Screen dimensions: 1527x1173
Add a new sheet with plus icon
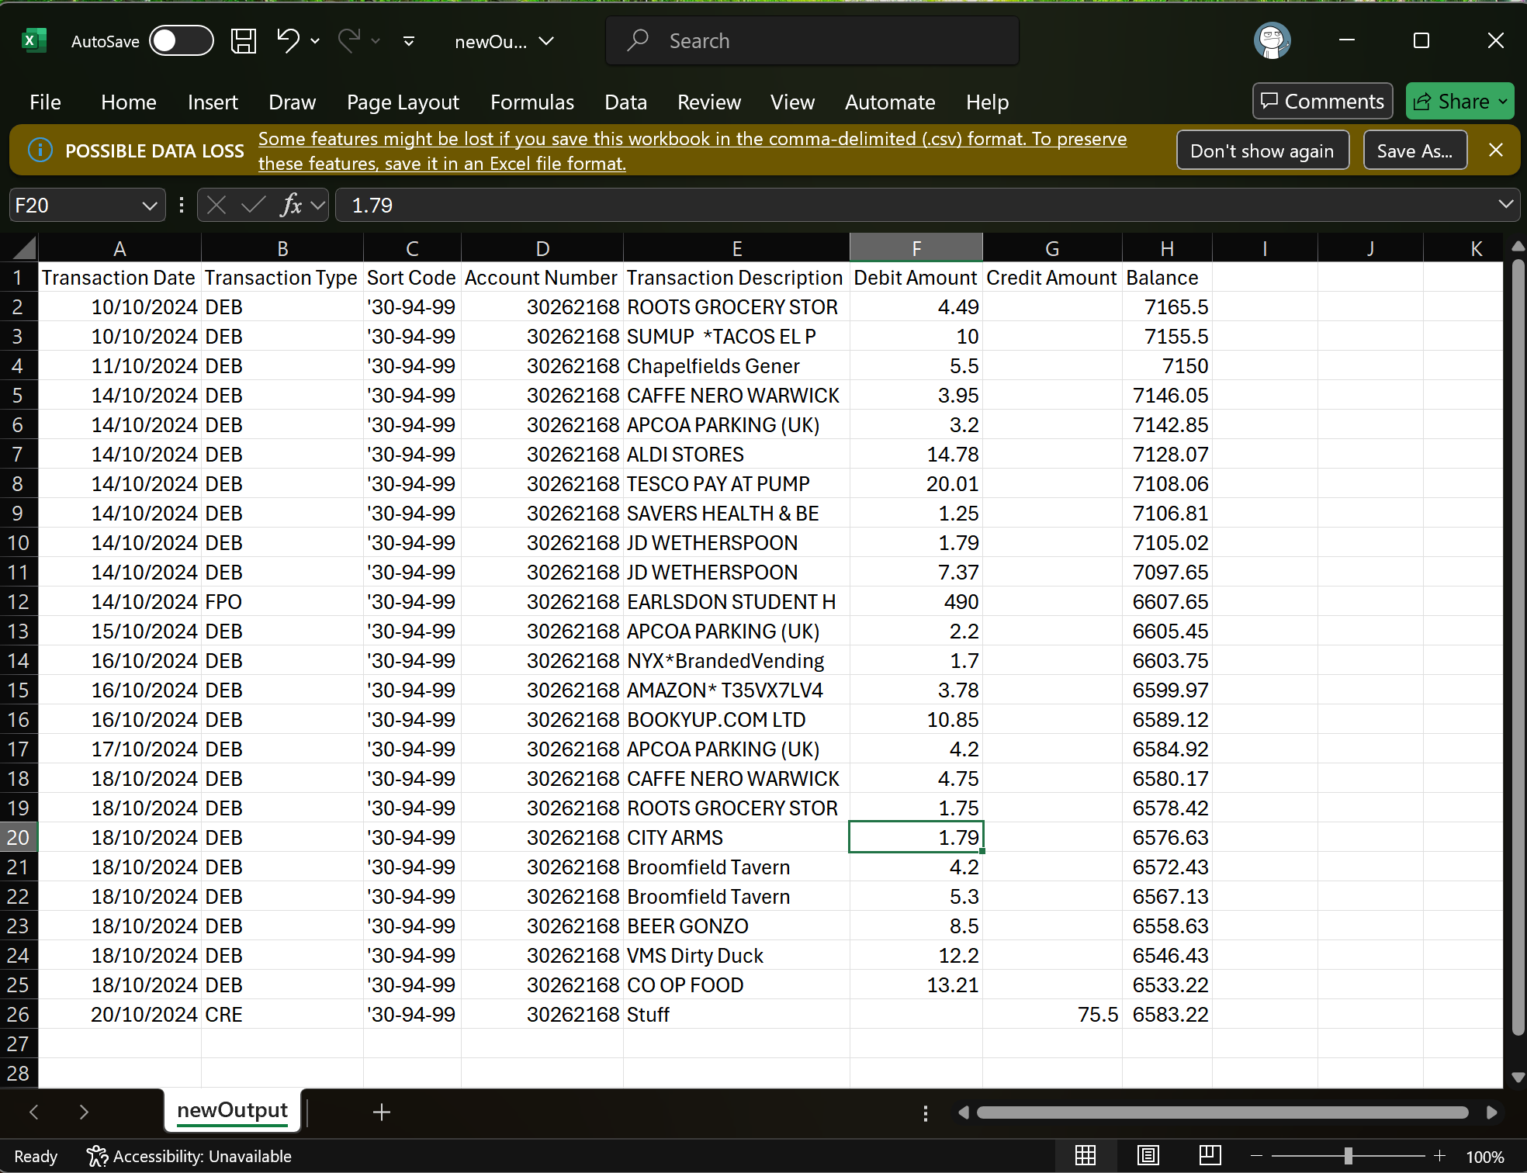(x=381, y=1112)
